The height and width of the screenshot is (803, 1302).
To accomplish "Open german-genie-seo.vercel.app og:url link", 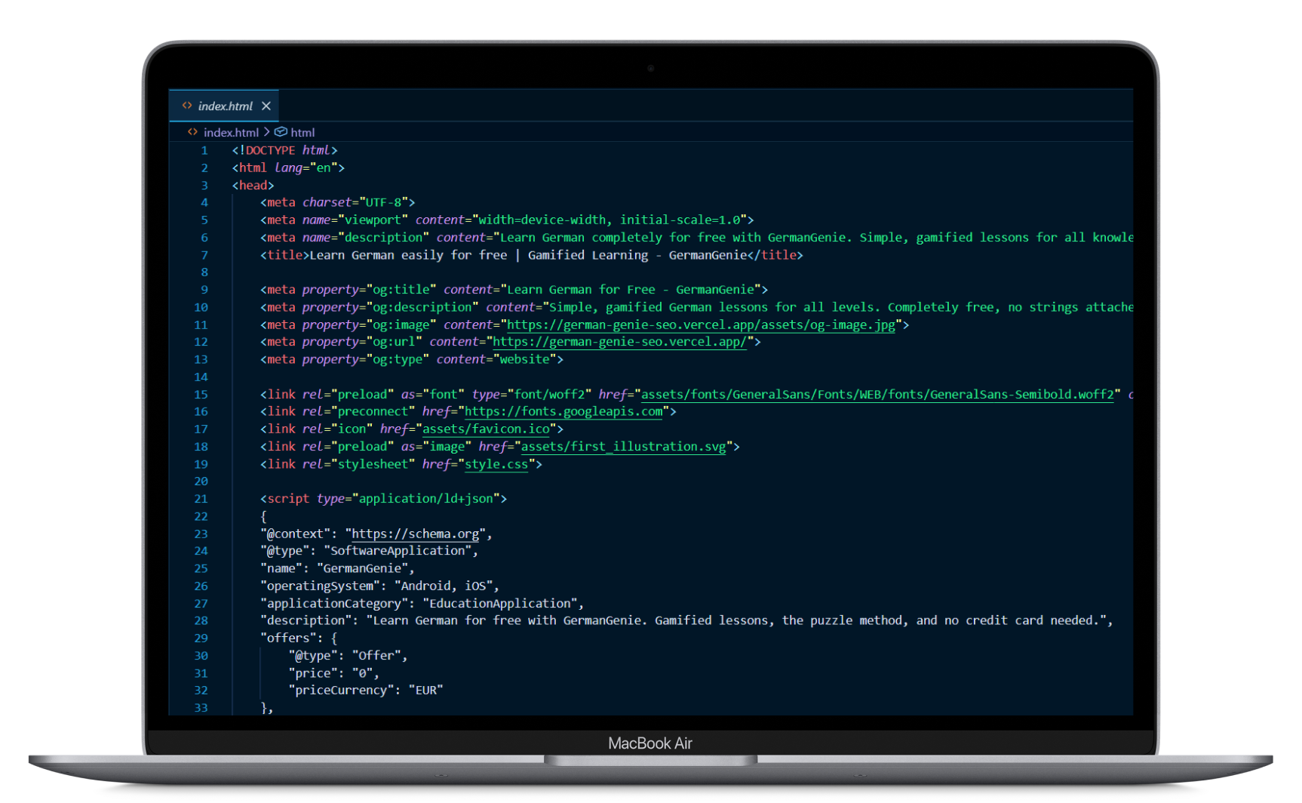I will pyautogui.click(x=620, y=342).
